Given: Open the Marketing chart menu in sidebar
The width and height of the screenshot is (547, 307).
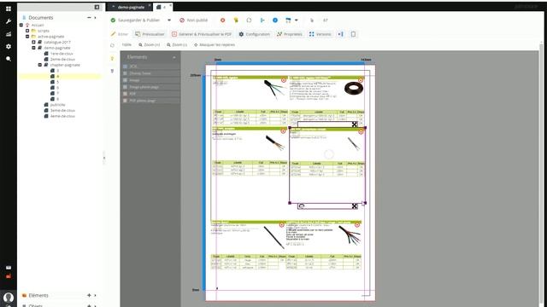Looking at the screenshot, I should [x=9, y=34].
